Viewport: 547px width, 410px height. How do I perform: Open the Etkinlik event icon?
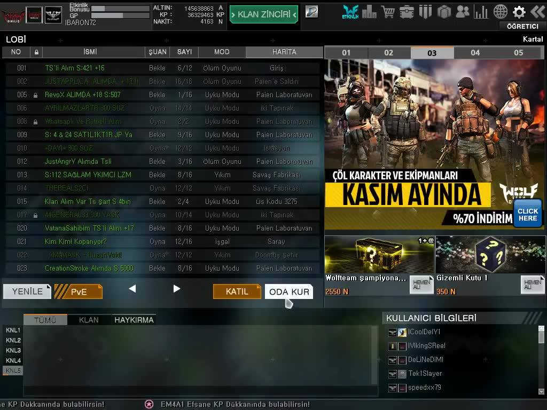coord(350,12)
